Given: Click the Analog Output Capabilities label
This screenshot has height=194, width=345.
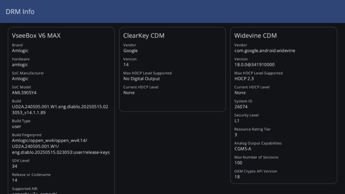Looking at the screenshot, I should [258, 143].
